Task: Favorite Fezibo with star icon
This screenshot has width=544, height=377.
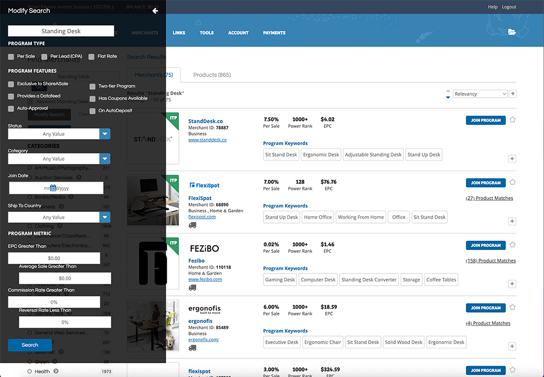Action: point(513,244)
